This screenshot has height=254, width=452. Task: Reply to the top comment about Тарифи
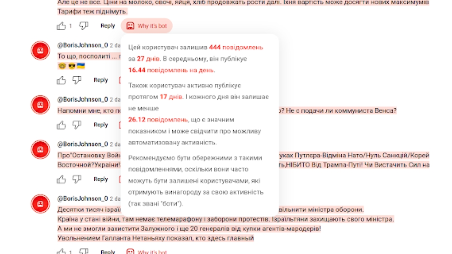108,26
